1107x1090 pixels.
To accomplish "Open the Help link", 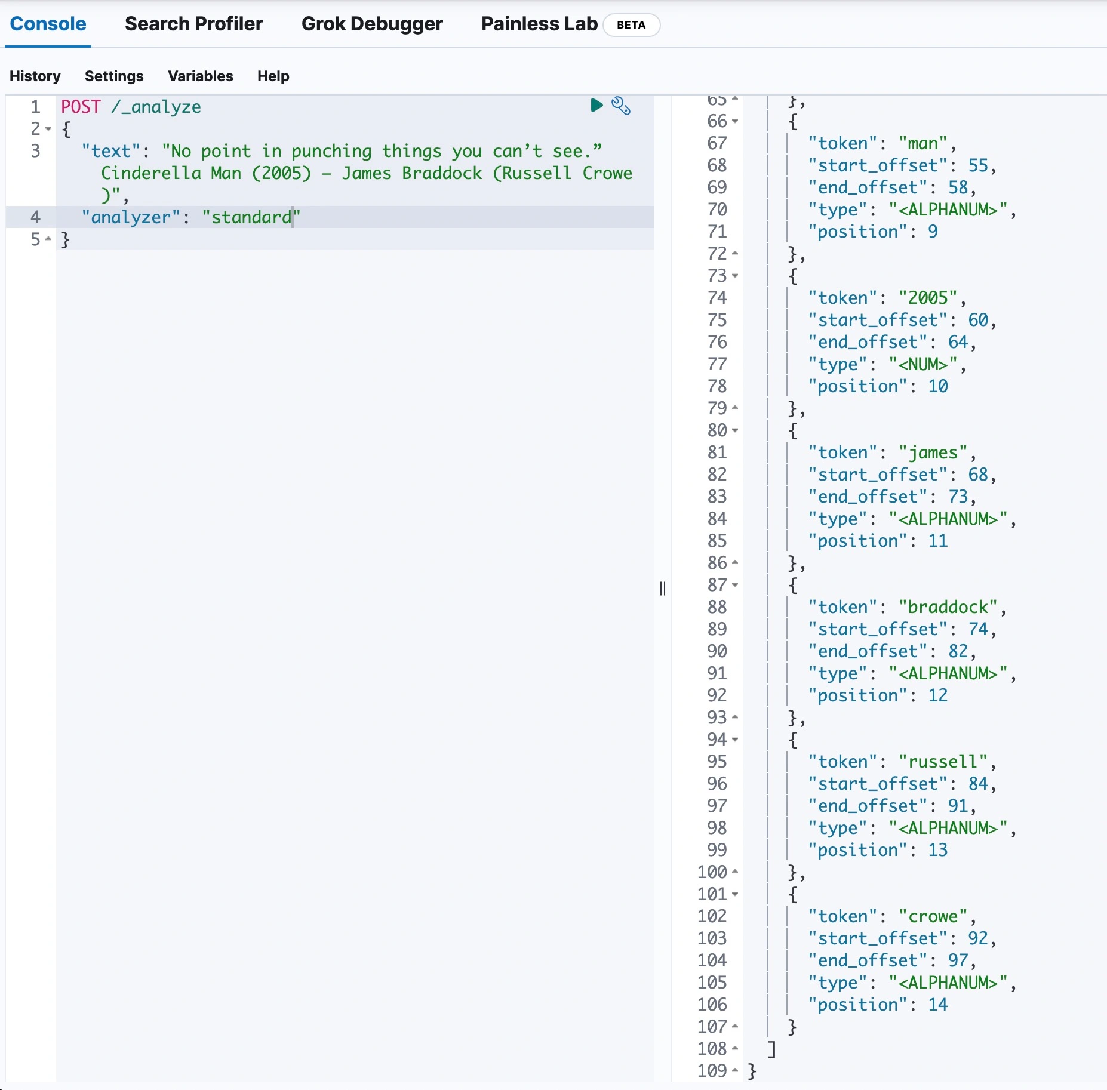I will point(273,76).
